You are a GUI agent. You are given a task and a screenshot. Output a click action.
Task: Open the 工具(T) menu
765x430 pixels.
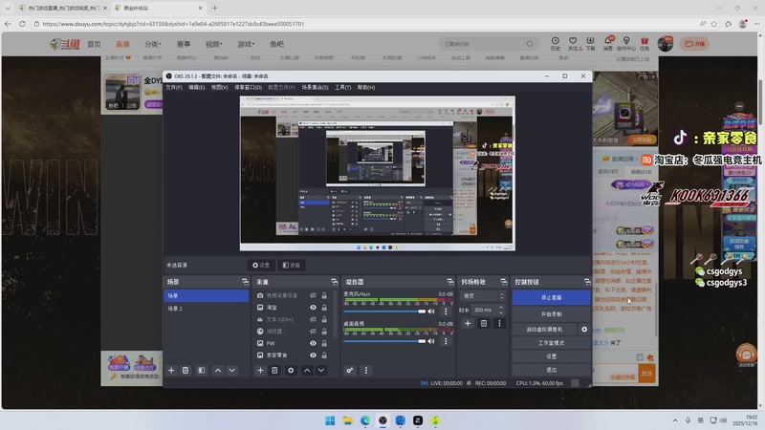click(342, 87)
